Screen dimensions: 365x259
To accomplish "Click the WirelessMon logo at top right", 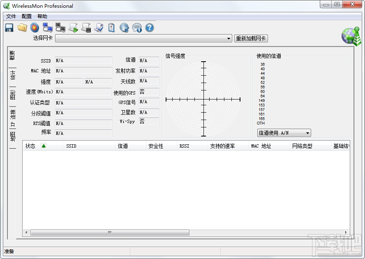I will (351, 36).
